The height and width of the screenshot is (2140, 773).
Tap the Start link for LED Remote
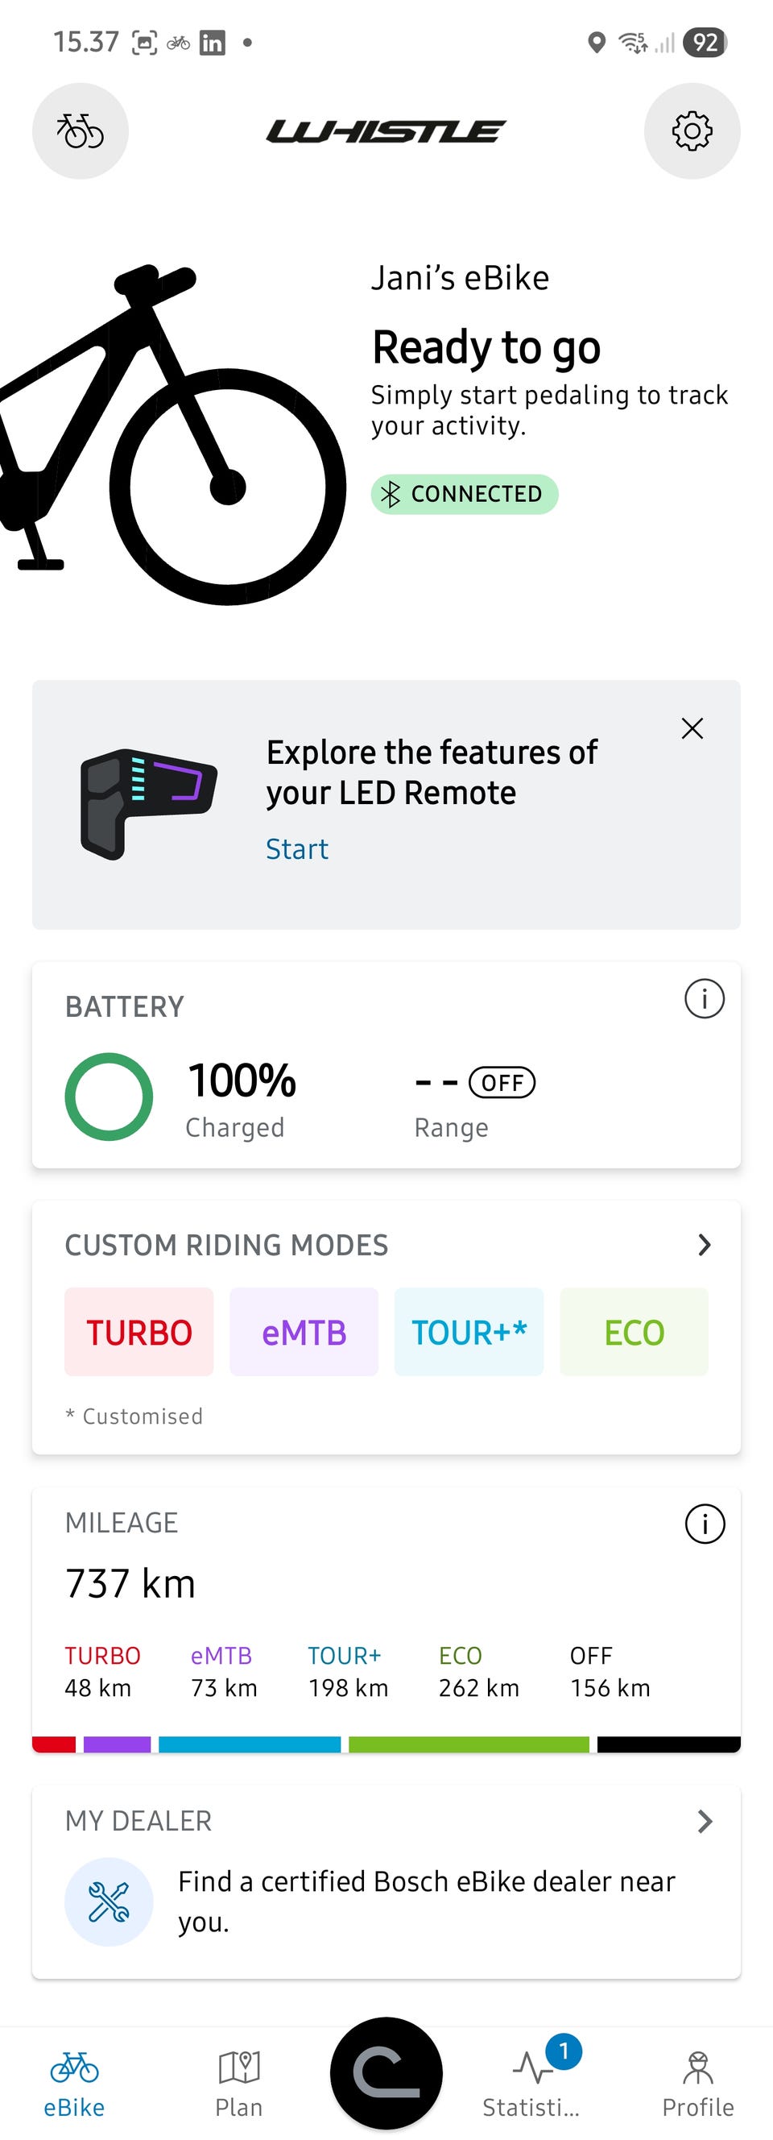pos(296,849)
